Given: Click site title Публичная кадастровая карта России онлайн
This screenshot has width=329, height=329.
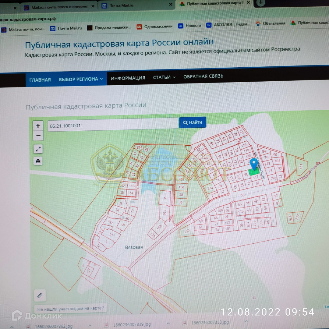Looking at the screenshot, I should point(119,44).
